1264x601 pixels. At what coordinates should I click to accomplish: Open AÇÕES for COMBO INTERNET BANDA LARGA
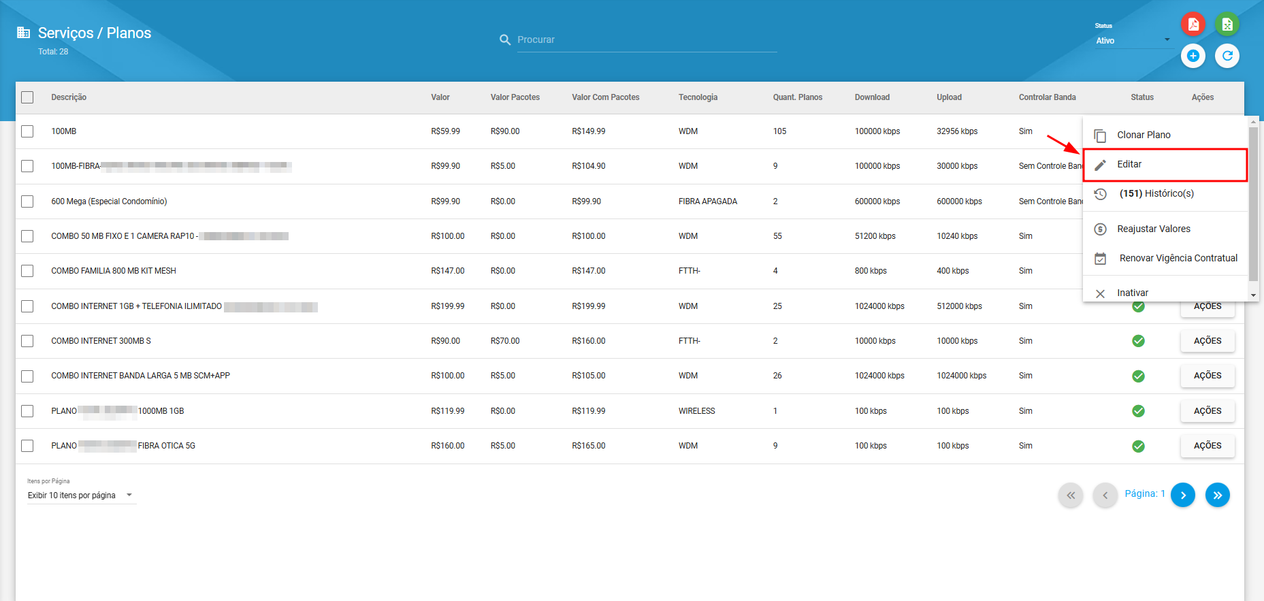click(1208, 376)
